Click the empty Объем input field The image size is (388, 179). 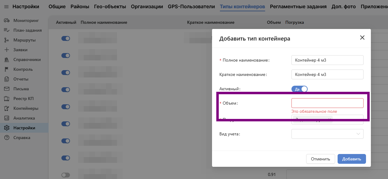coord(327,103)
